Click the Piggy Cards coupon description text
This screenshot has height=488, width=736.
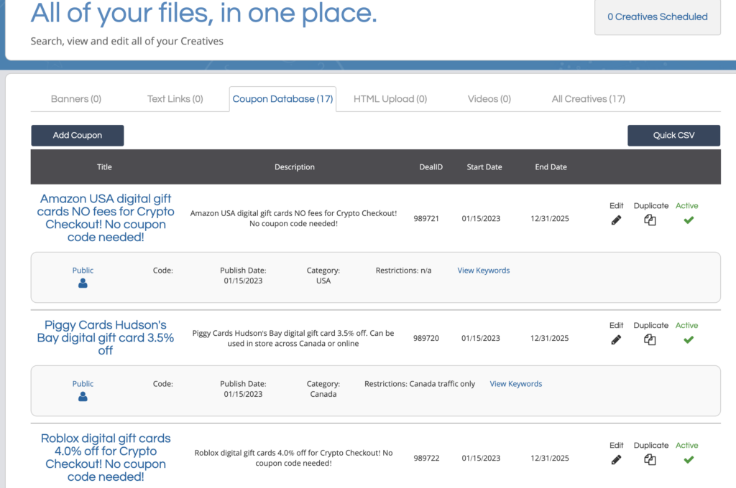[x=293, y=339]
